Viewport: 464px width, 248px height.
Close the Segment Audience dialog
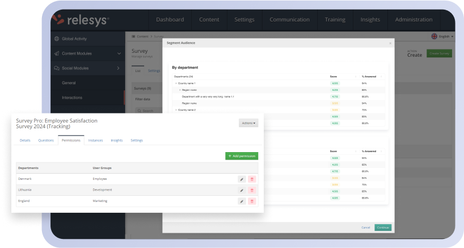click(390, 43)
